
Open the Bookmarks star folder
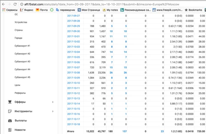pyautogui.click(x=193, y=10)
